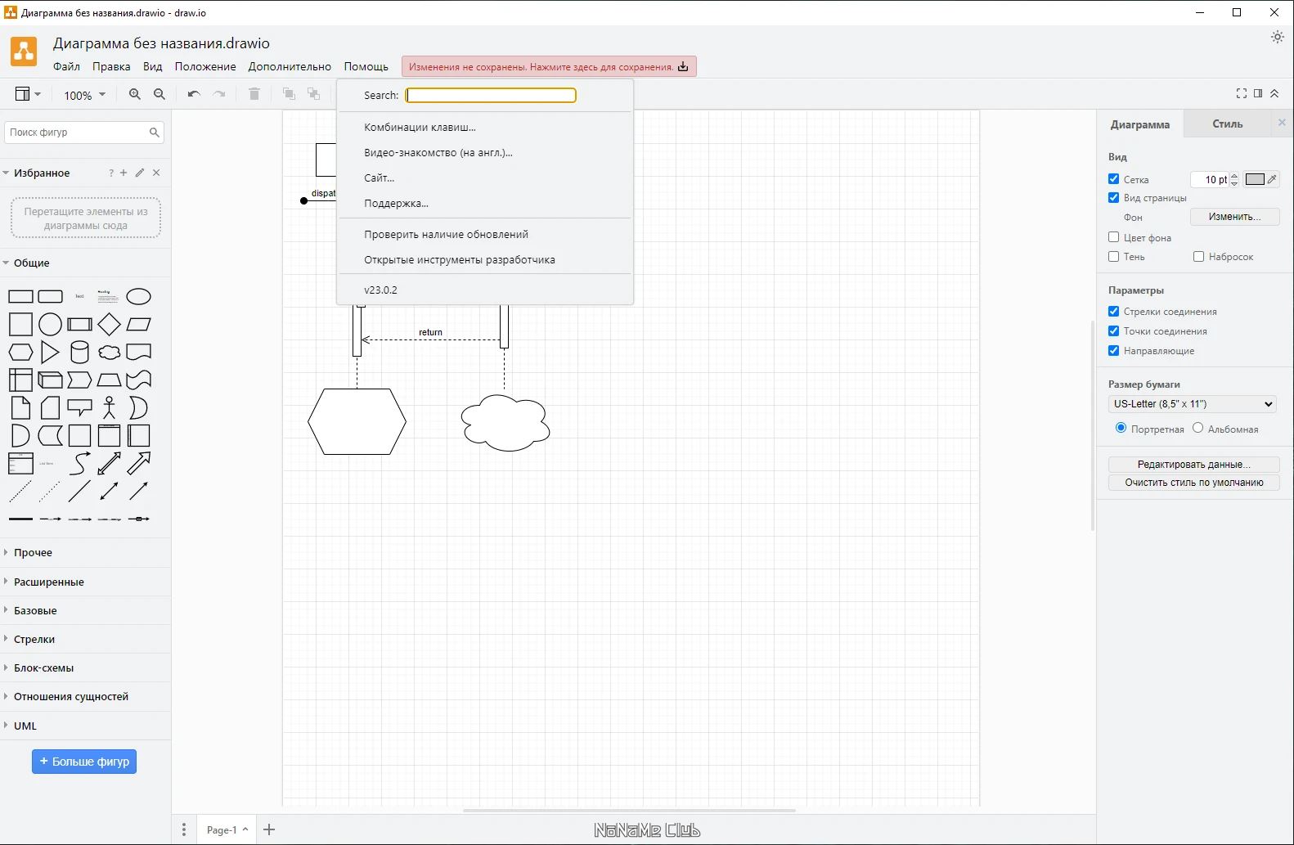
Task: Open the 100% zoom level dropdown
Action: [84, 95]
